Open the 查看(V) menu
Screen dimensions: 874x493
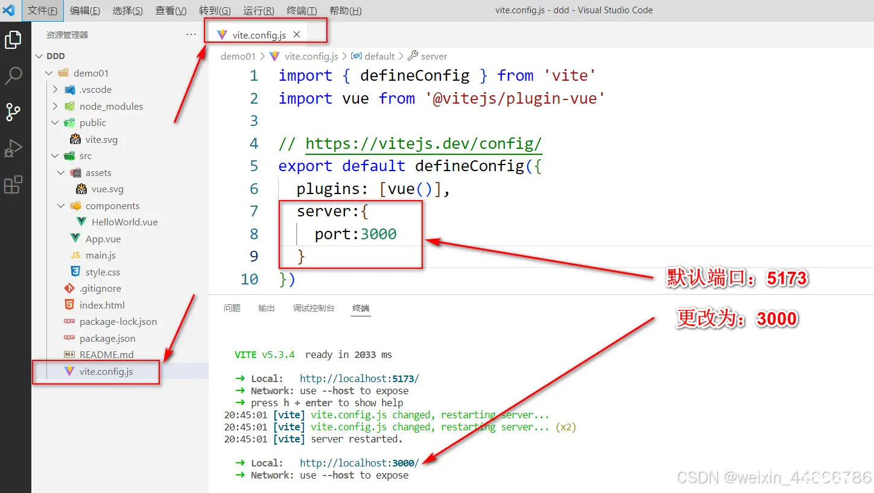click(171, 10)
